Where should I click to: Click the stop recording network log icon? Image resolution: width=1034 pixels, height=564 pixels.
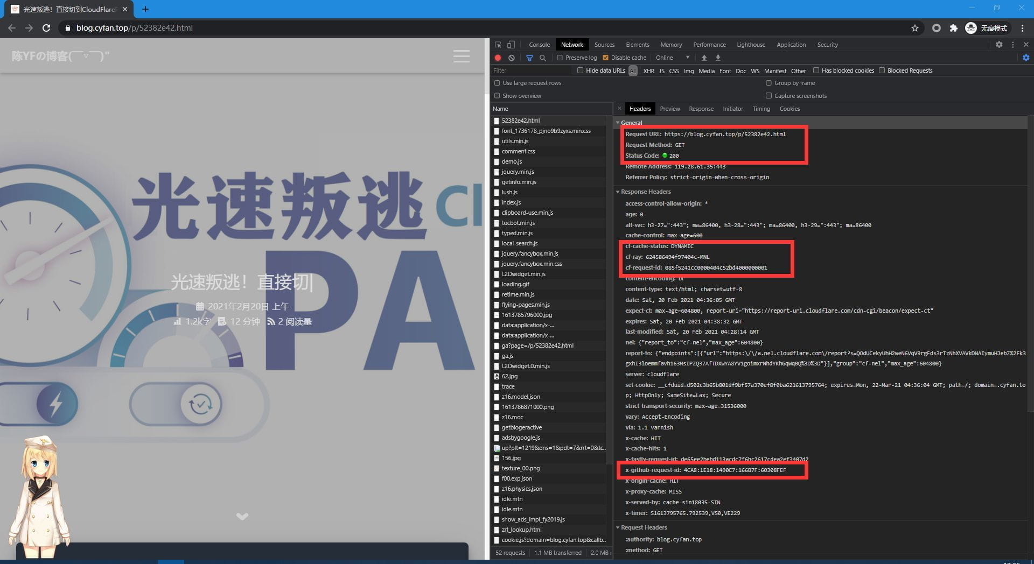click(498, 58)
